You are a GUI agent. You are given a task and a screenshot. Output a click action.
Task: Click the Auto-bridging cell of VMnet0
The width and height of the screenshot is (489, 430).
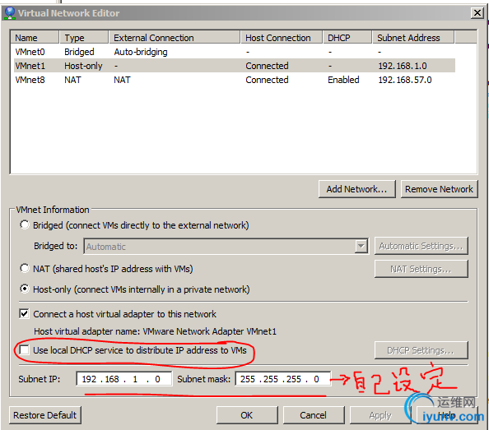click(141, 52)
